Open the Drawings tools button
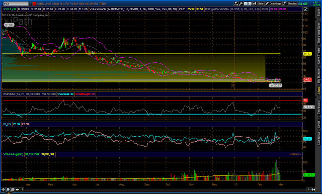This screenshot has height=194, width=322. click(x=274, y=4)
